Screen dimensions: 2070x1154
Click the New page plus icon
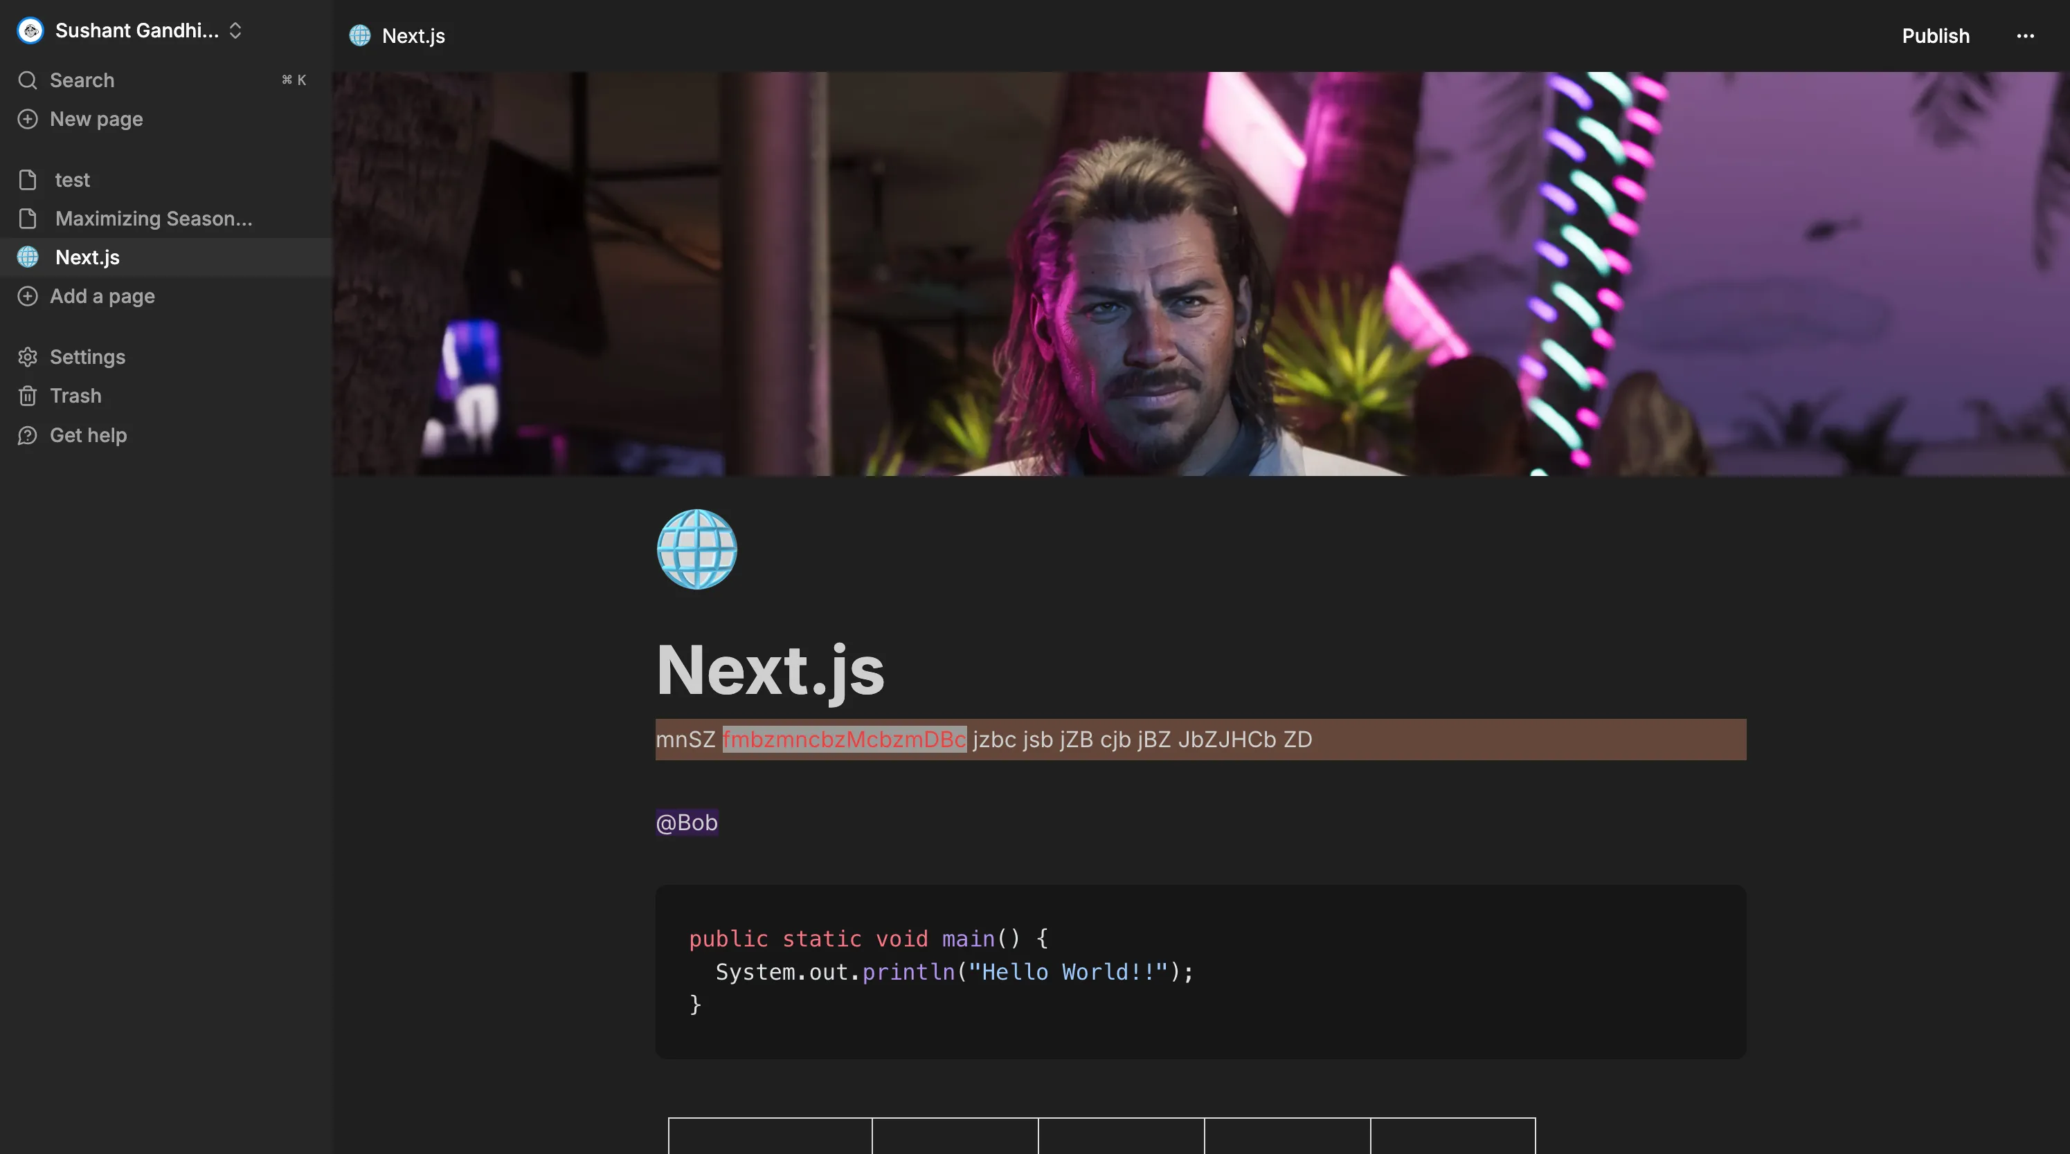(27, 119)
